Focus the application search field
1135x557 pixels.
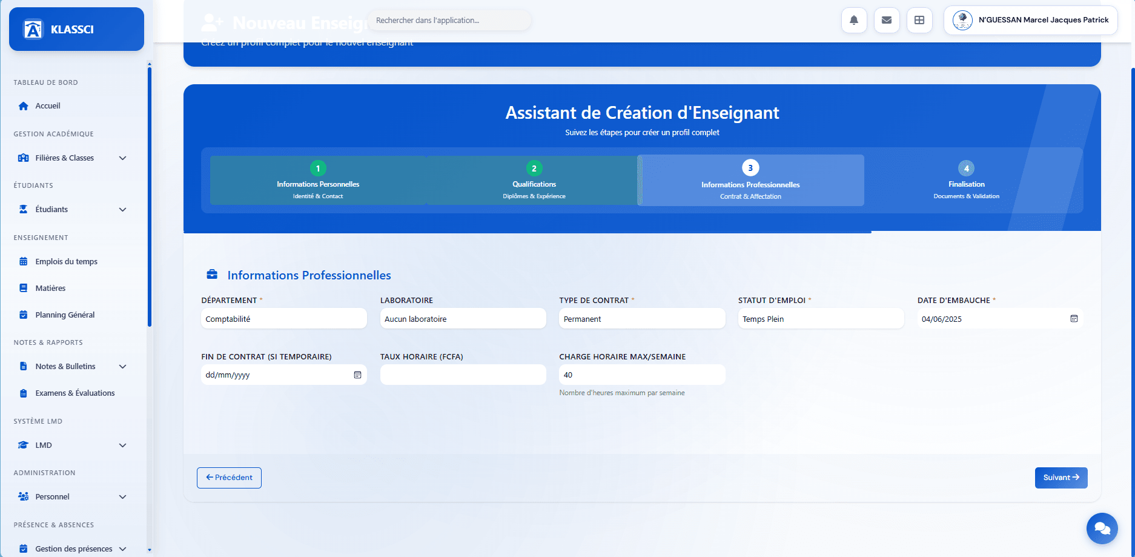(449, 20)
